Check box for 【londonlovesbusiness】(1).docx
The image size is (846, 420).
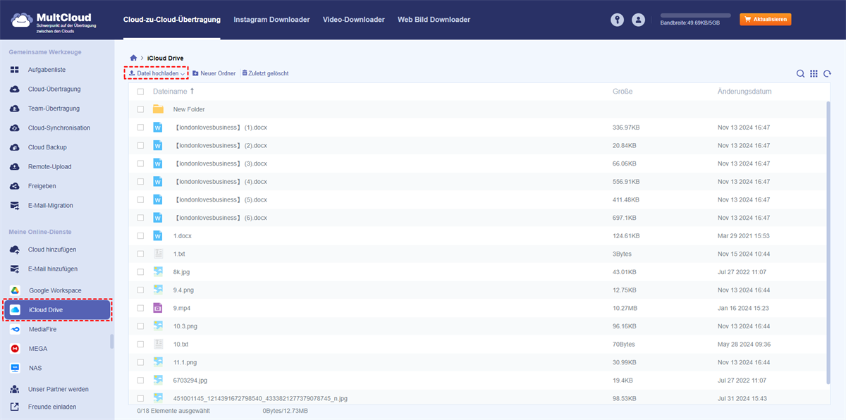click(140, 128)
